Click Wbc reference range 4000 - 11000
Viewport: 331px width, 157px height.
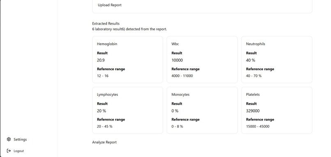(182, 76)
